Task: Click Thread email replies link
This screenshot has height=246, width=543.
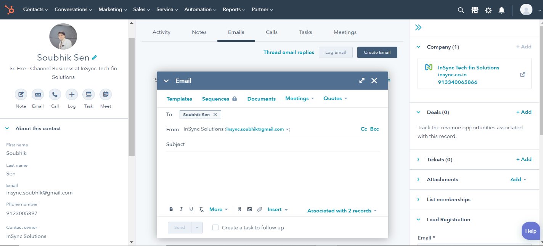Action: (x=289, y=53)
